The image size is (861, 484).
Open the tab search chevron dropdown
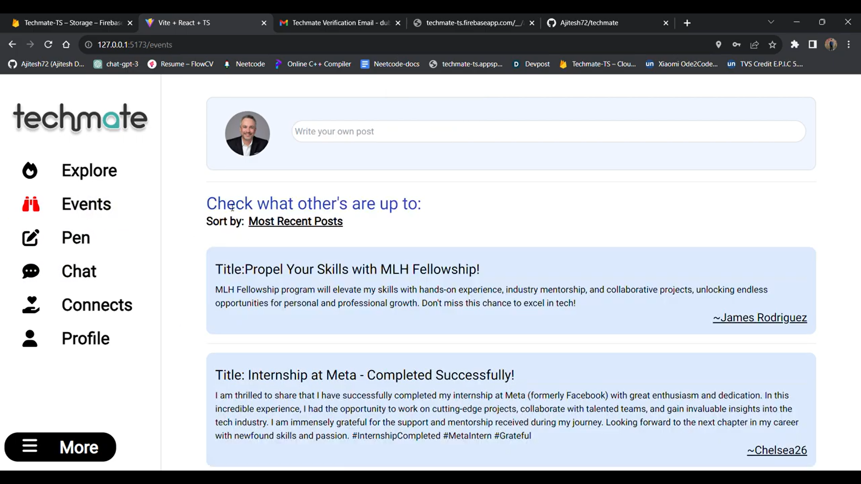point(771,22)
